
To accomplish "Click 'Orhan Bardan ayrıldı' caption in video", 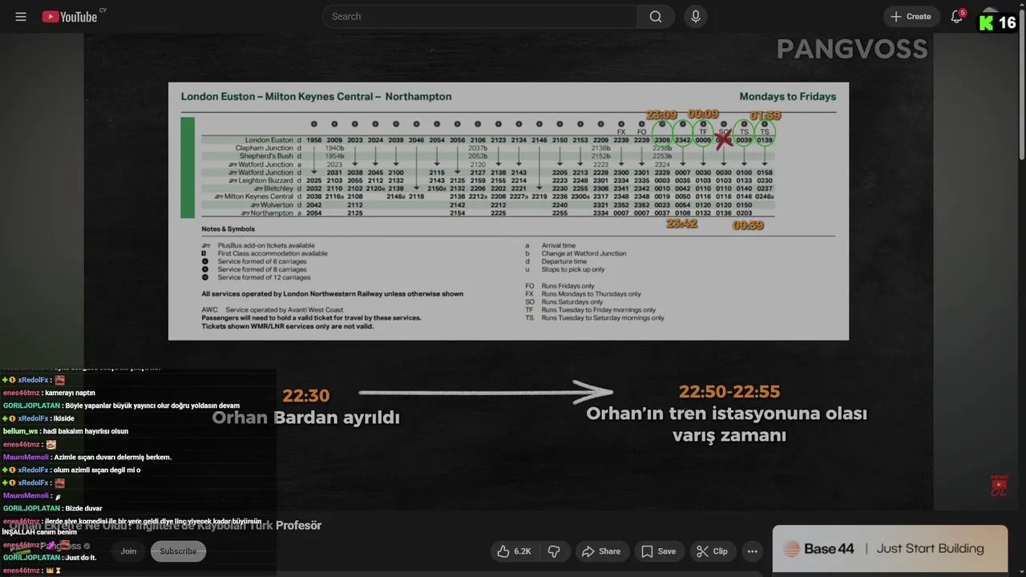I will coord(305,418).
